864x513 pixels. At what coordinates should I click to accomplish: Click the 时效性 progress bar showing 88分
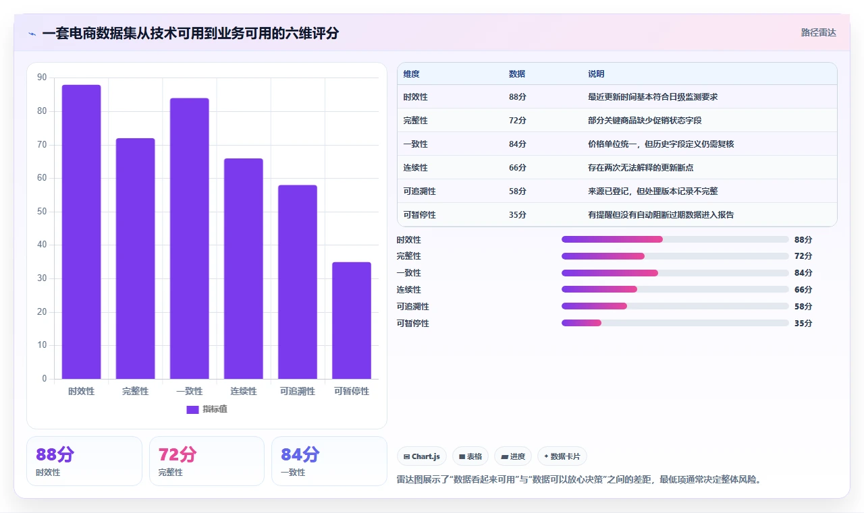675,239
